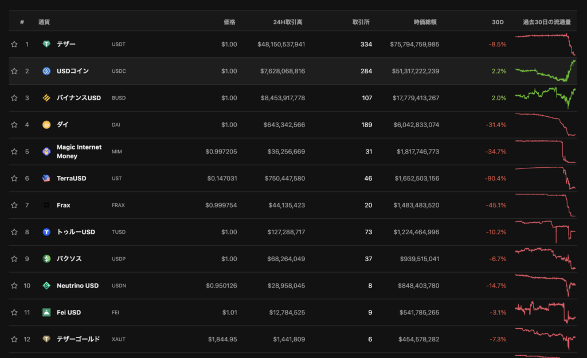Open the バイナンスUSD coin page link
This screenshot has height=358, width=587.
point(79,98)
